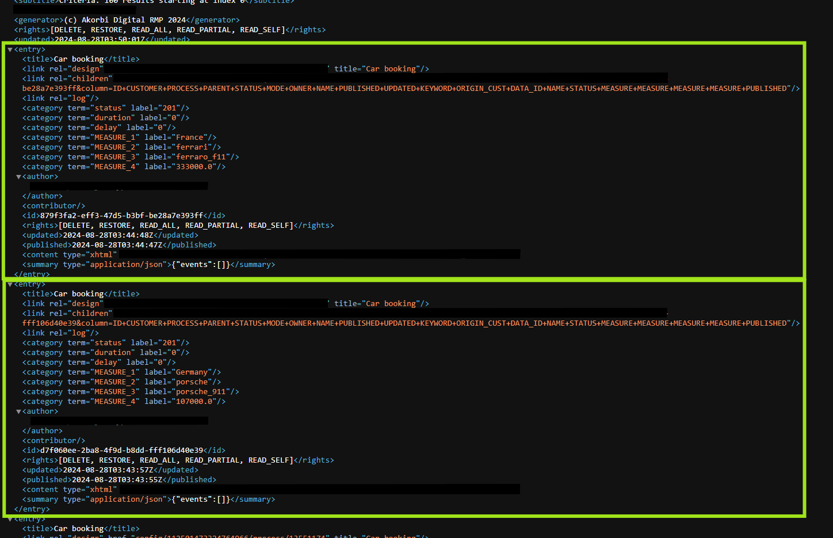Viewport: 833px width, 538px height.
Task: Click the link rel="design" line in the ferrari entry
Action: click(226, 68)
